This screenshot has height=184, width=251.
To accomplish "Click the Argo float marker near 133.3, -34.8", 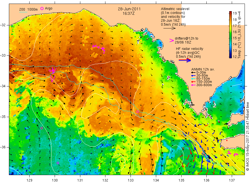I will [137, 112].
